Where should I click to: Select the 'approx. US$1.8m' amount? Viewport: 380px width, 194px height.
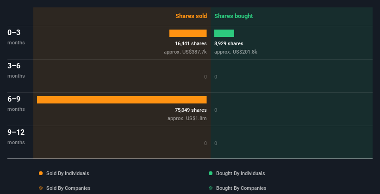click(187, 118)
